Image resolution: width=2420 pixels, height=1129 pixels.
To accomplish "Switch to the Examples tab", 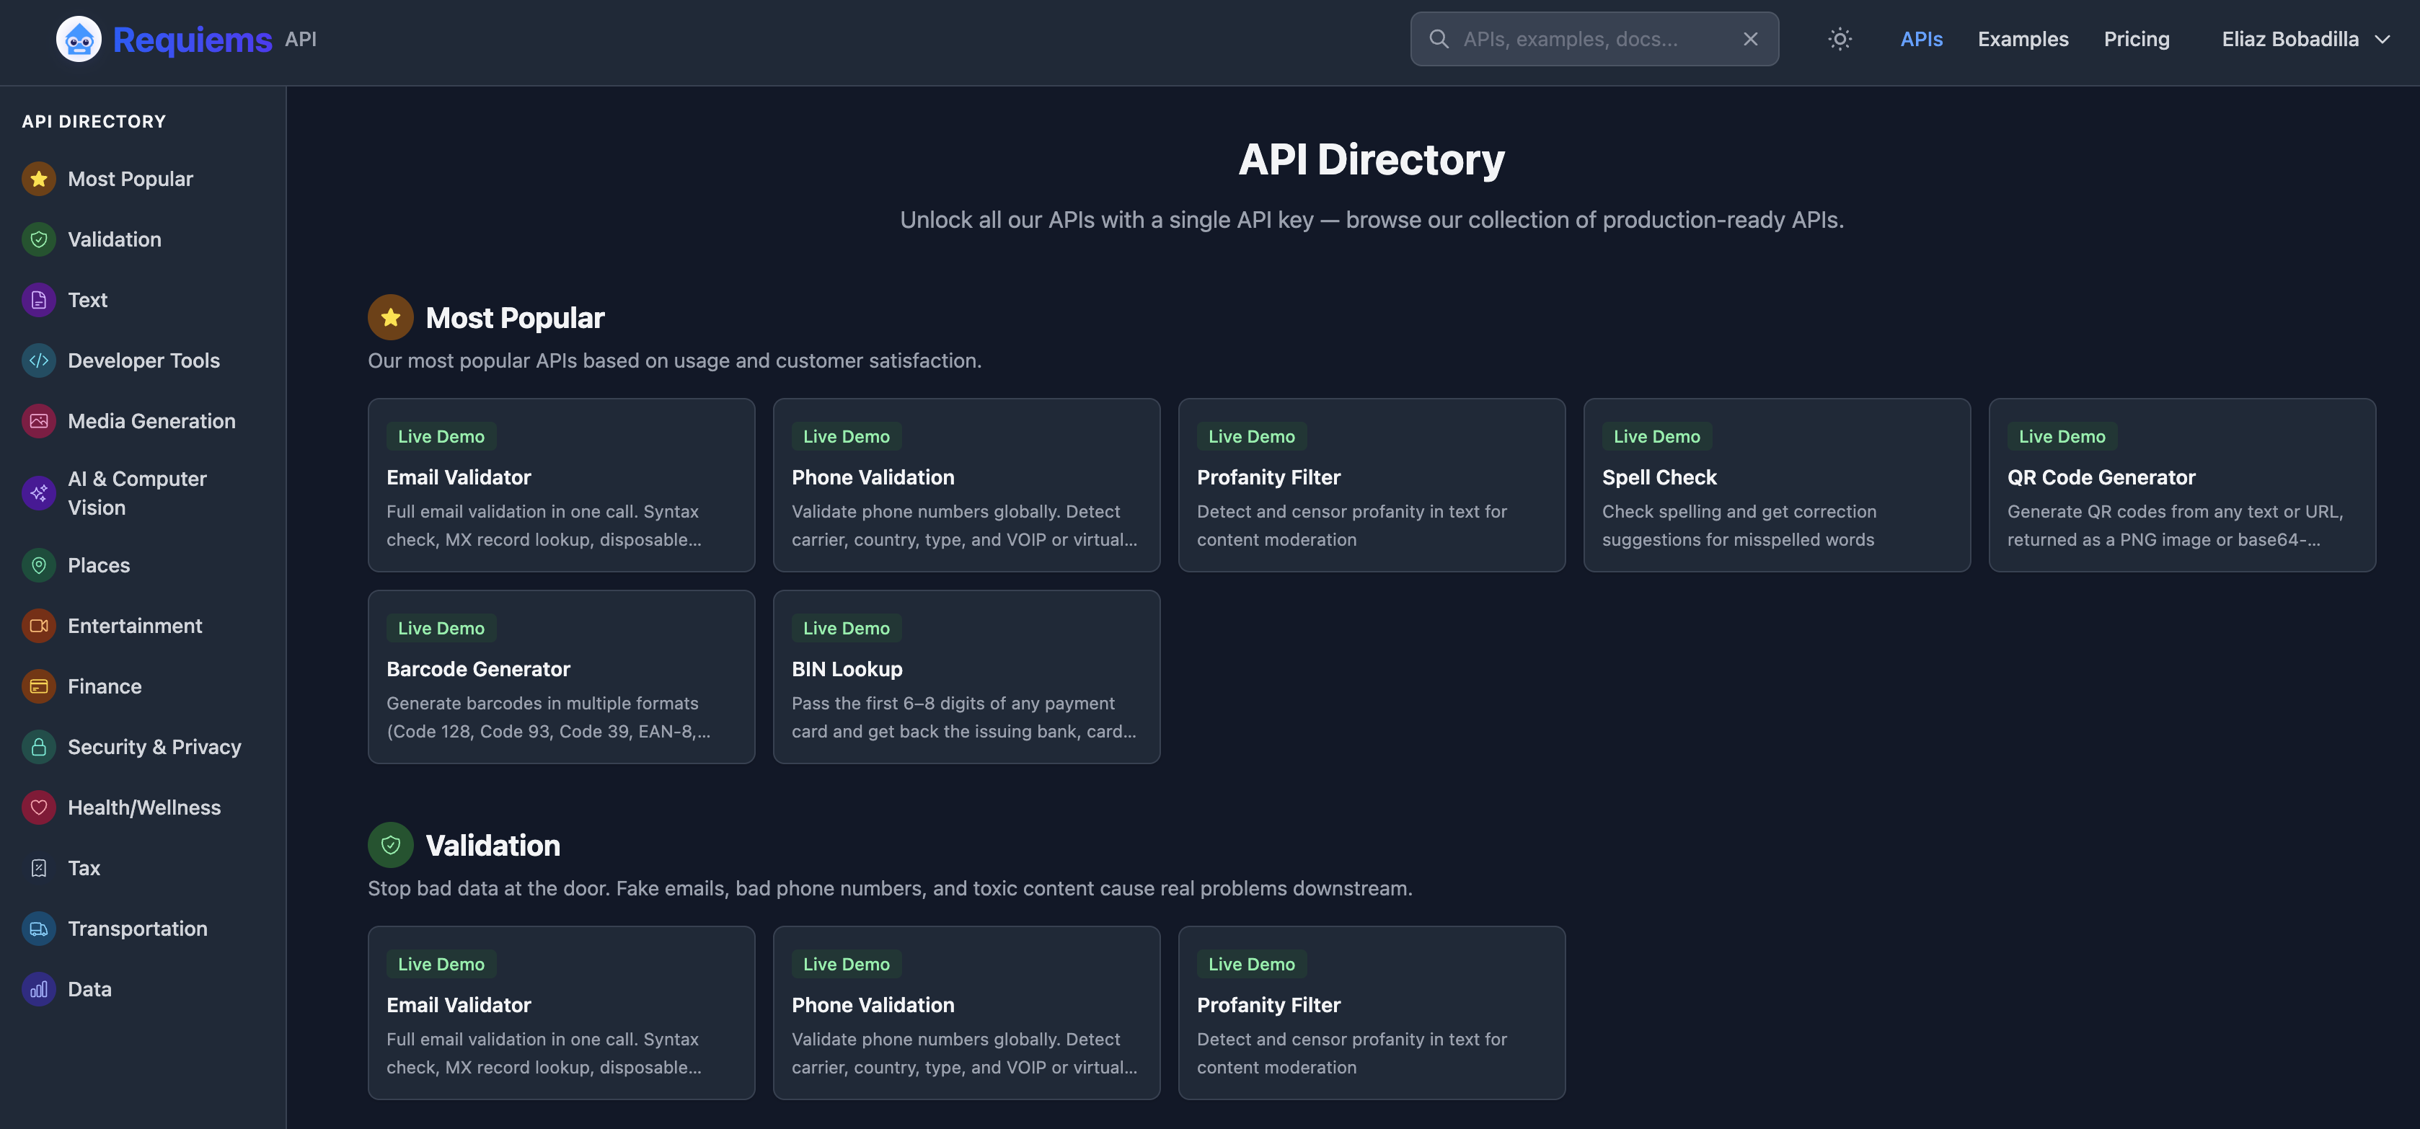I will 2023,38.
